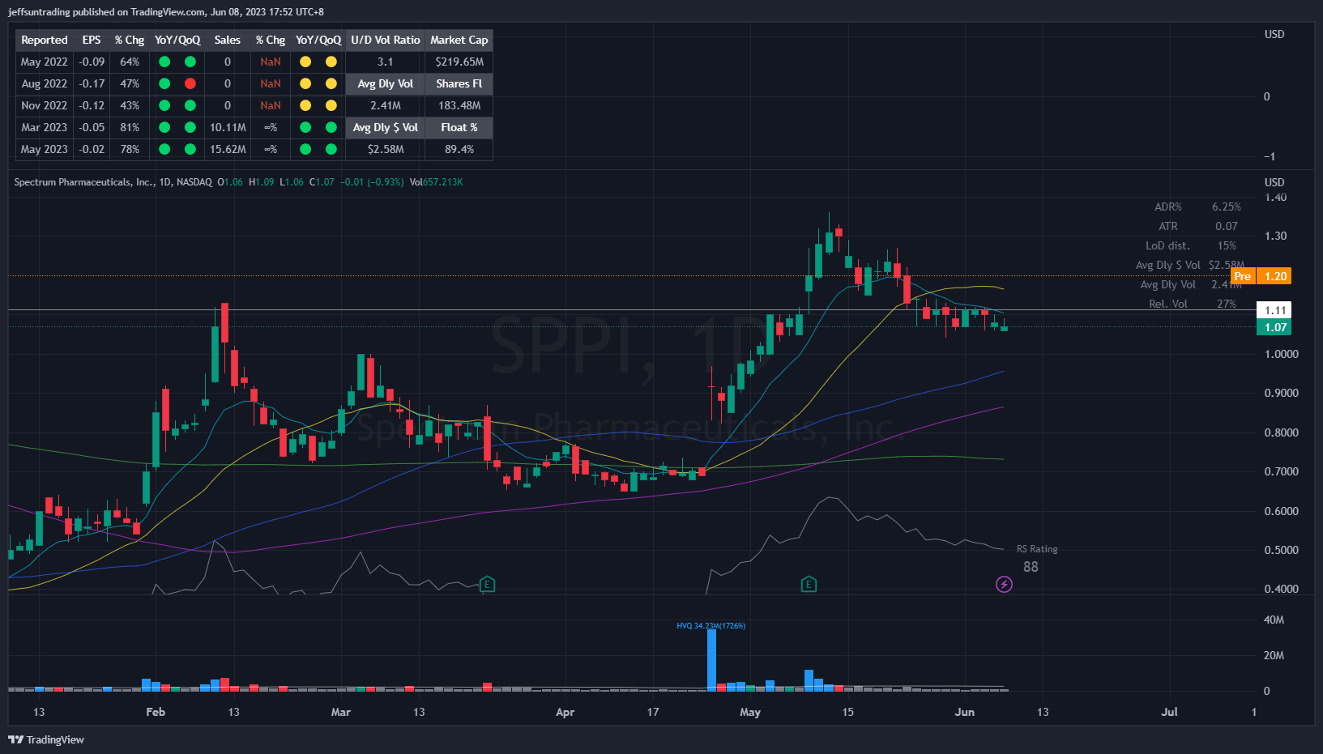Click the 0.5000 price axis label

click(x=1281, y=550)
